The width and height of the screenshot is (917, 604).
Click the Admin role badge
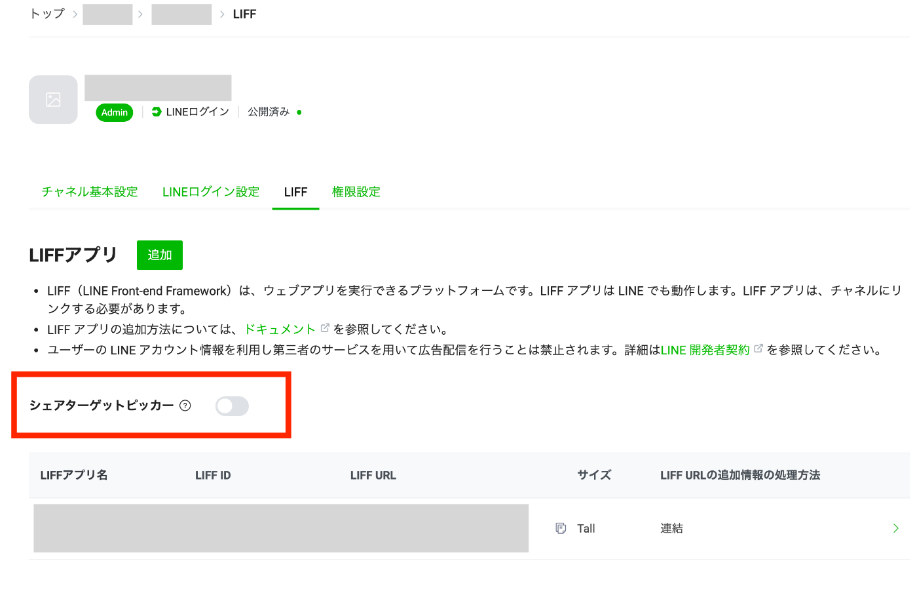tap(115, 113)
